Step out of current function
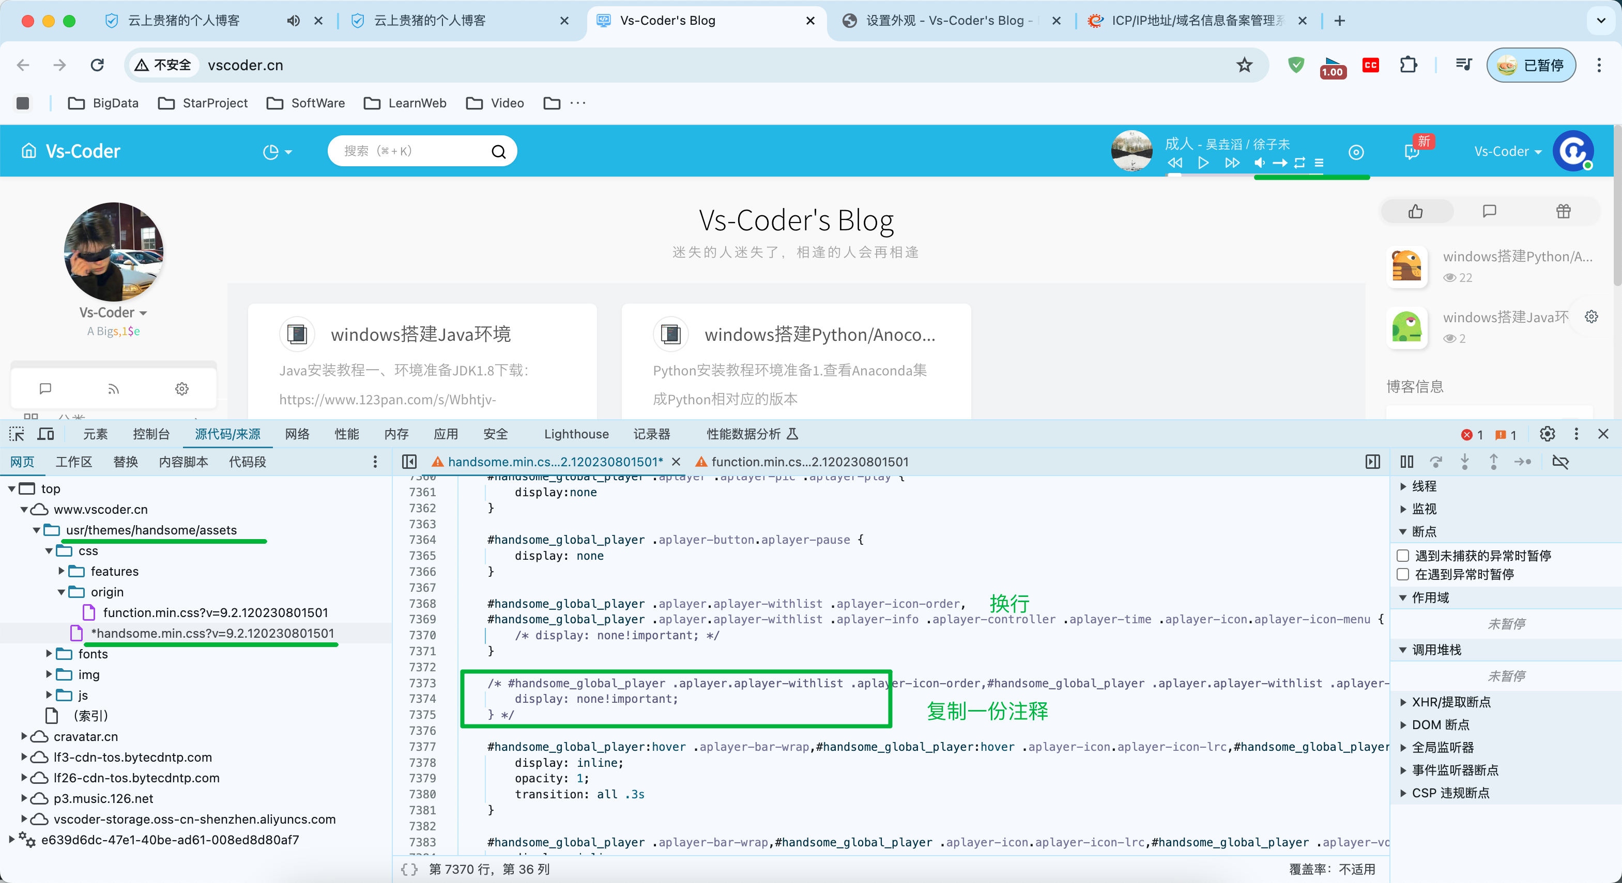The width and height of the screenshot is (1622, 883). coord(1493,462)
